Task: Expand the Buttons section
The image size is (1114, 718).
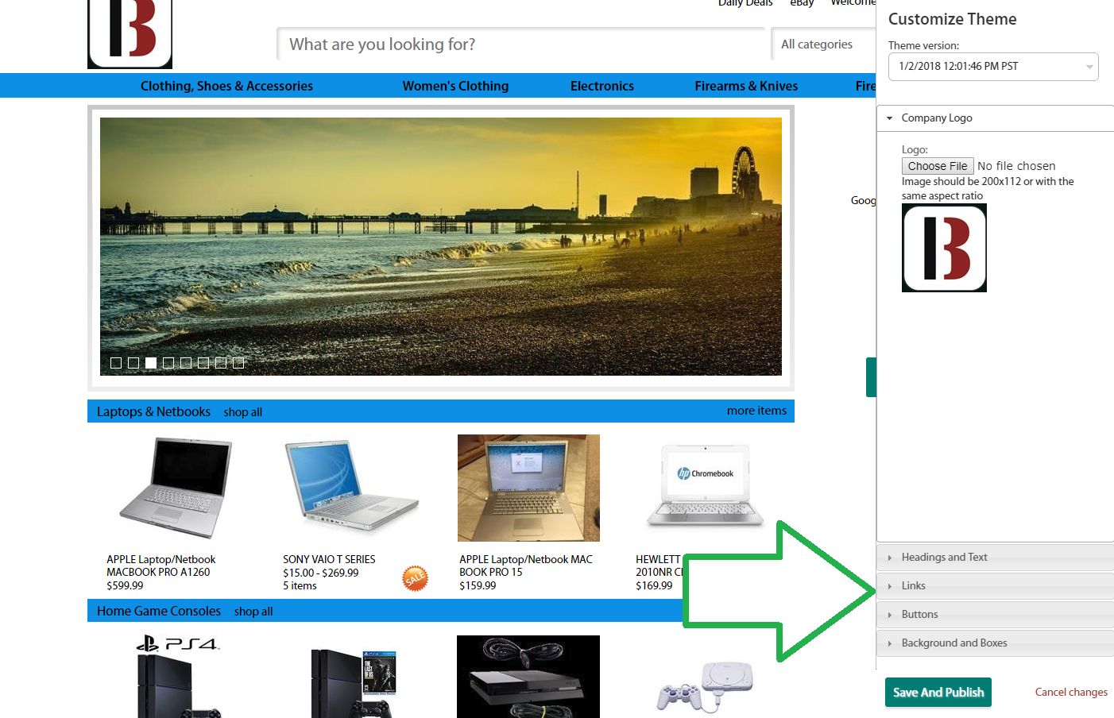Action: pos(919,615)
